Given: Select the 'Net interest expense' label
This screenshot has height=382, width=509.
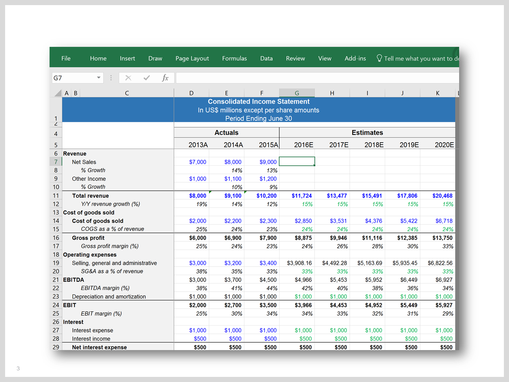Looking at the screenshot, I should point(99,347).
